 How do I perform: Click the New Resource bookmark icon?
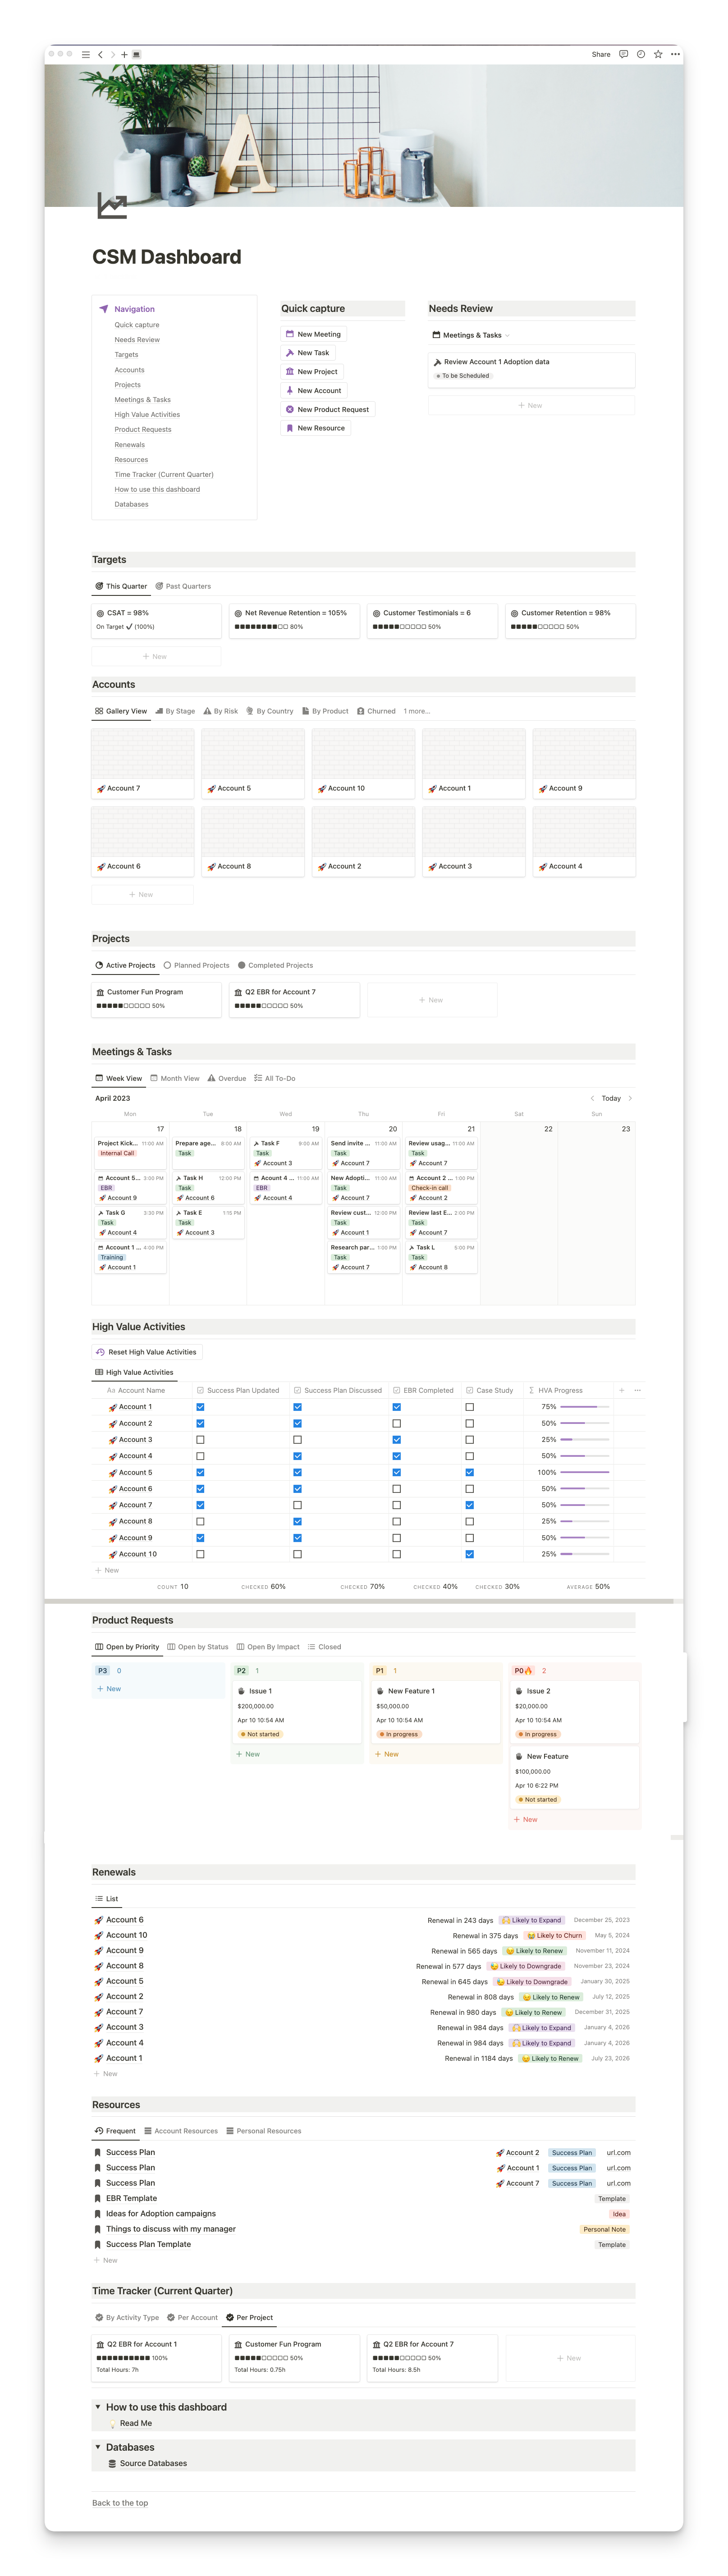click(290, 428)
